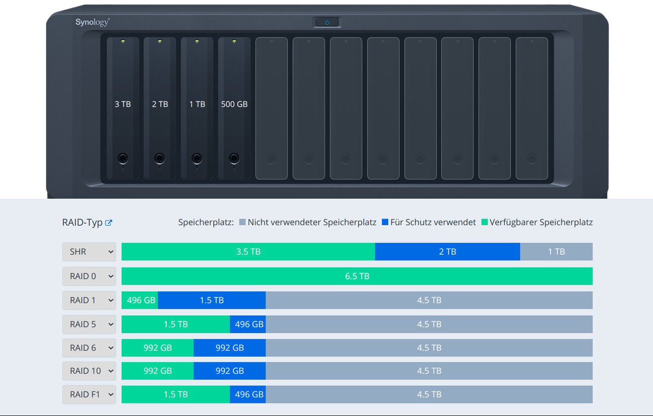Open the RAID-Typ external link icon

point(108,222)
